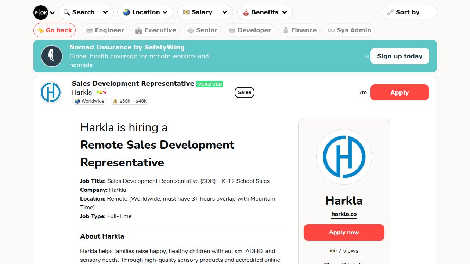
Task: Select the $30k - $40k salary tag
Action: point(129,101)
